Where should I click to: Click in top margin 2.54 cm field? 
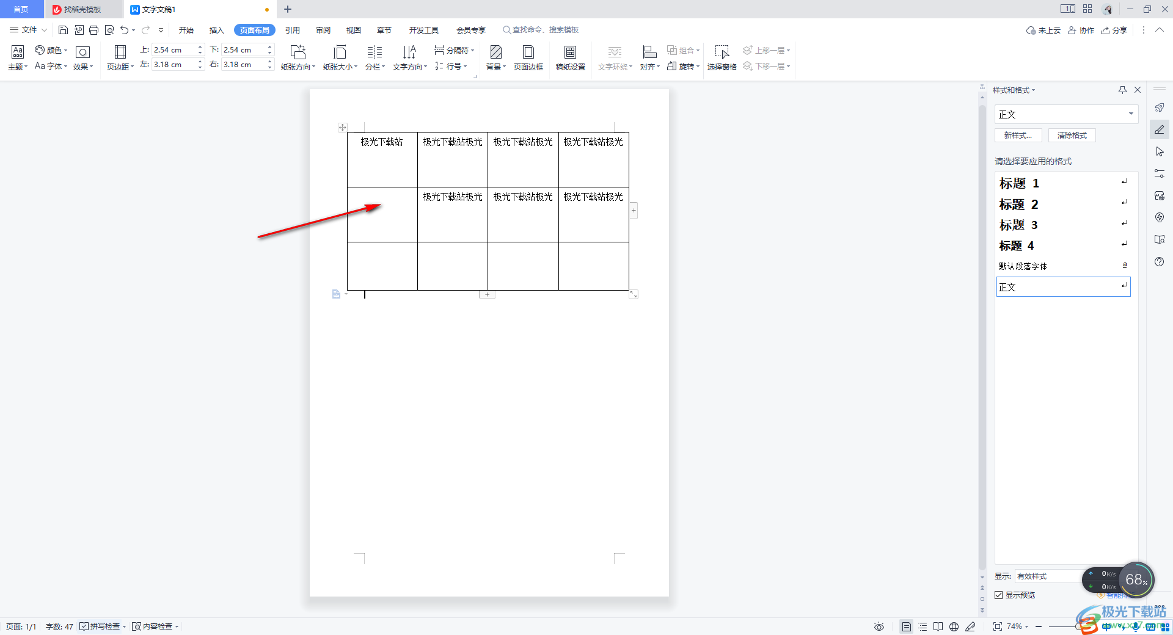[174, 50]
